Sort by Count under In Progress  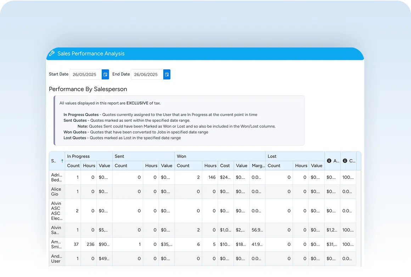(73, 166)
